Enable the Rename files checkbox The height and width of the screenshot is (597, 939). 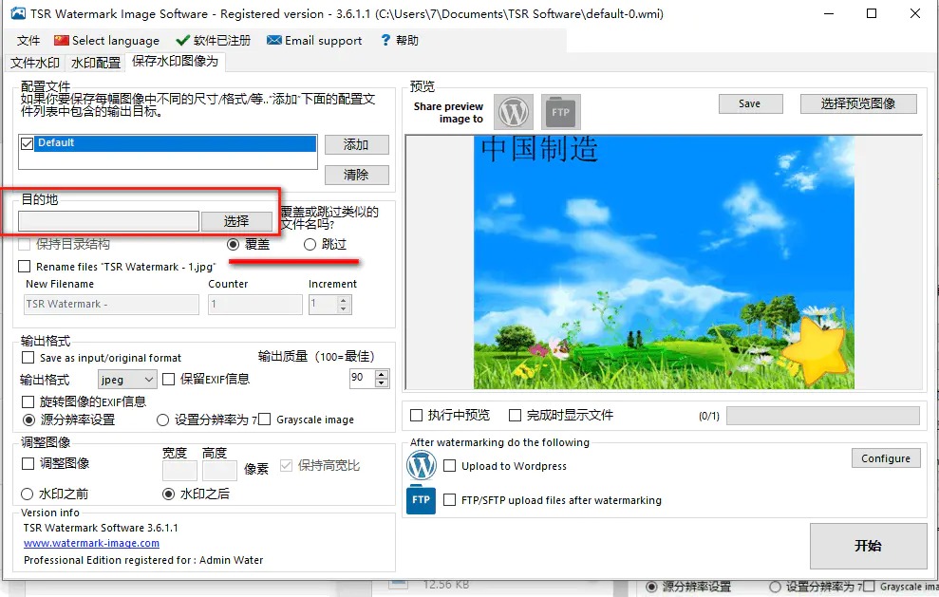pyautogui.click(x=25, y=267)
